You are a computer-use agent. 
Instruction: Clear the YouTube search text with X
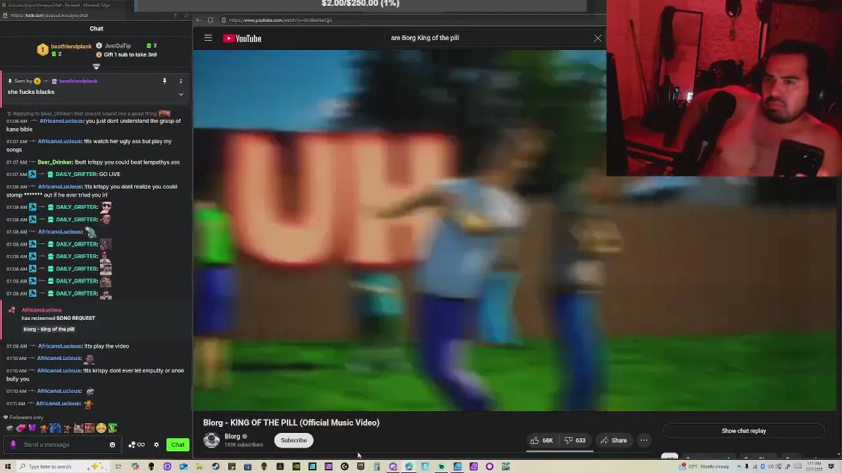coord(597,38)
